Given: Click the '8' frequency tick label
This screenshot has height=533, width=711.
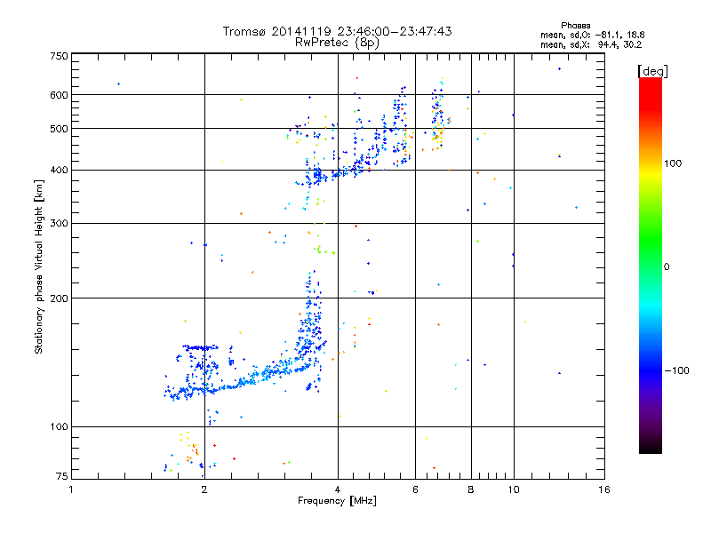Looking at the screenshot, I should [471, 489].
